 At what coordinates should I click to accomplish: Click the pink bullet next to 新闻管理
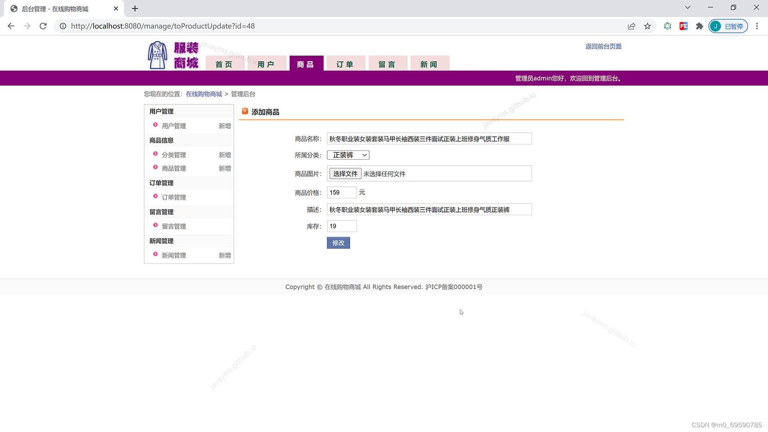tap(156, 254)
